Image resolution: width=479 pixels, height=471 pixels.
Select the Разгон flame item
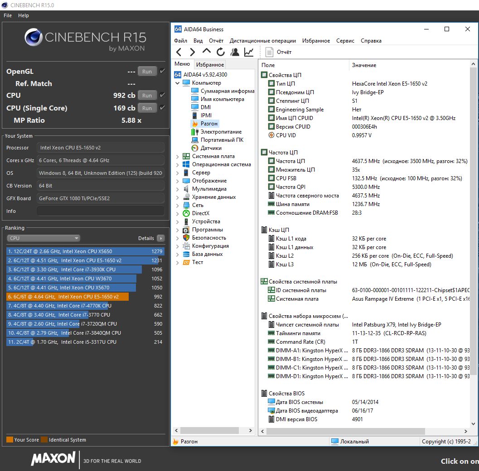point(205,124)
